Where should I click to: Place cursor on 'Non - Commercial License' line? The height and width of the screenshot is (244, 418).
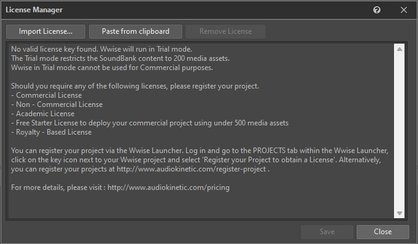point(57,104)
